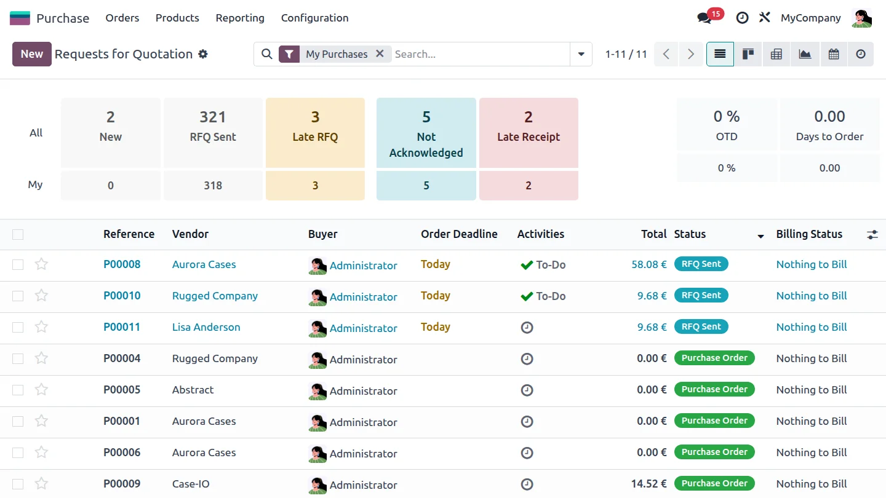Viewport: 886px width, 498px height.
Task: Open the Configuration menu
Action: pyautogui.click(x=314, y=18)
